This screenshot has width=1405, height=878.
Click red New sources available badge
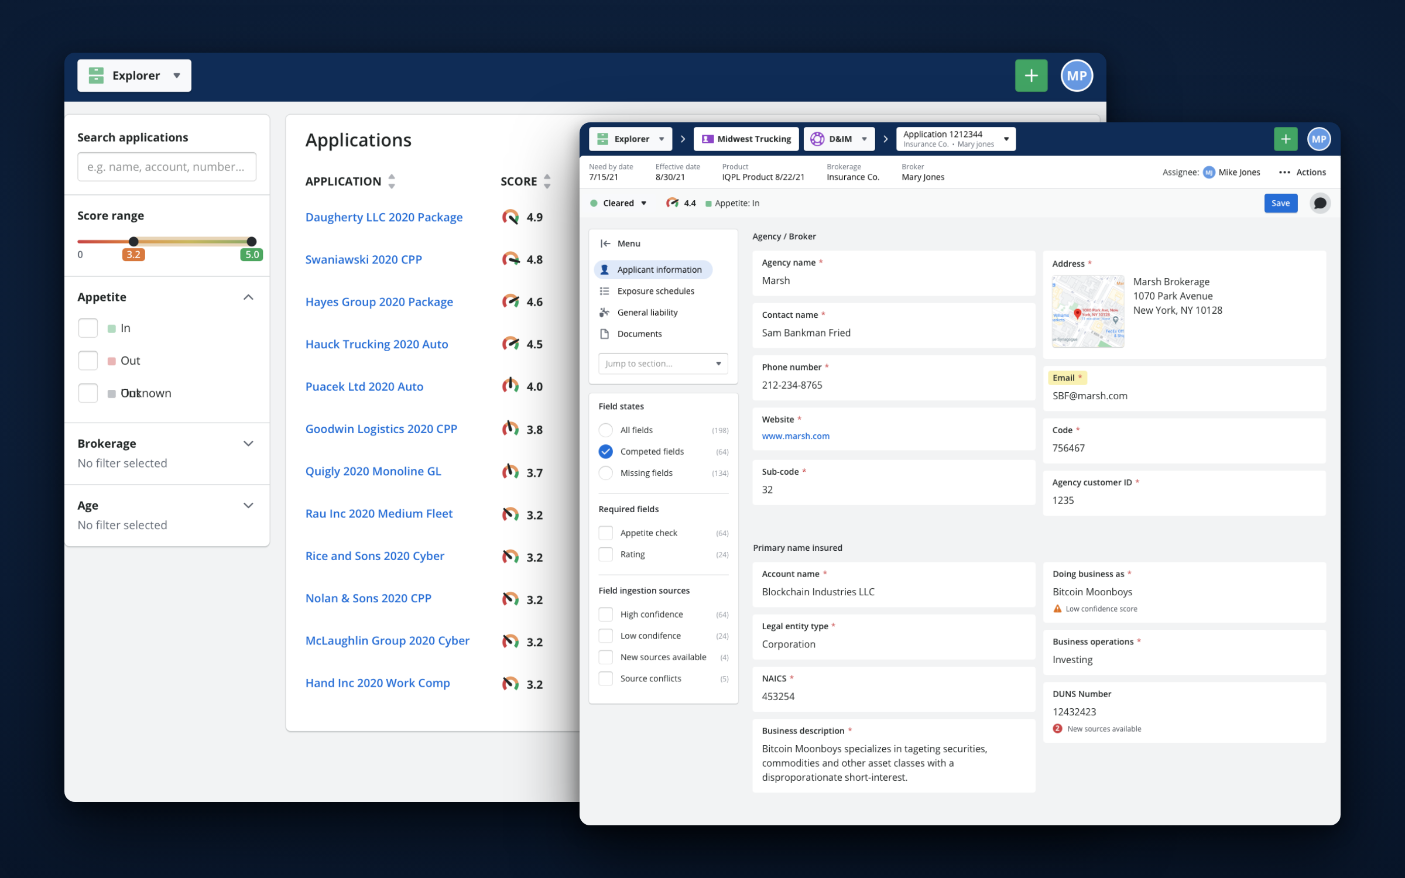[1057, 729]
